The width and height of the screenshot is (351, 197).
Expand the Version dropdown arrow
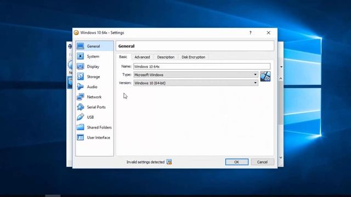coord(255,83)
